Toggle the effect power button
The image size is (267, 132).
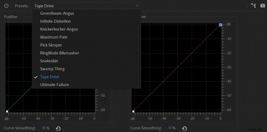6,6
